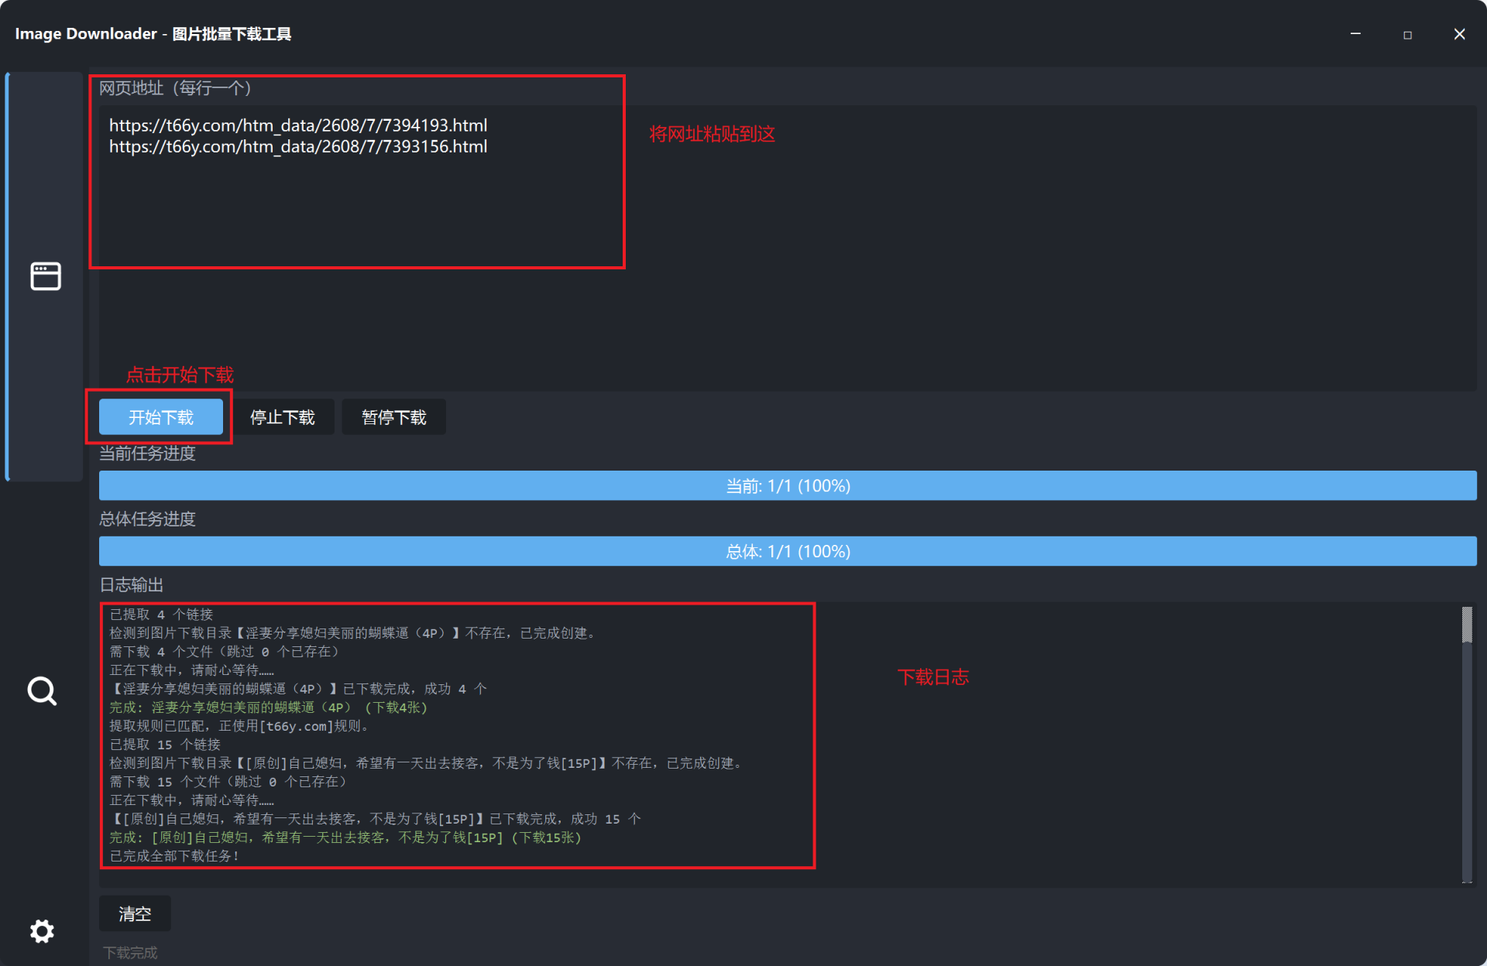Click the overall task progress bar
This screenshot has height=966, width=1487.
click(788, 551)
